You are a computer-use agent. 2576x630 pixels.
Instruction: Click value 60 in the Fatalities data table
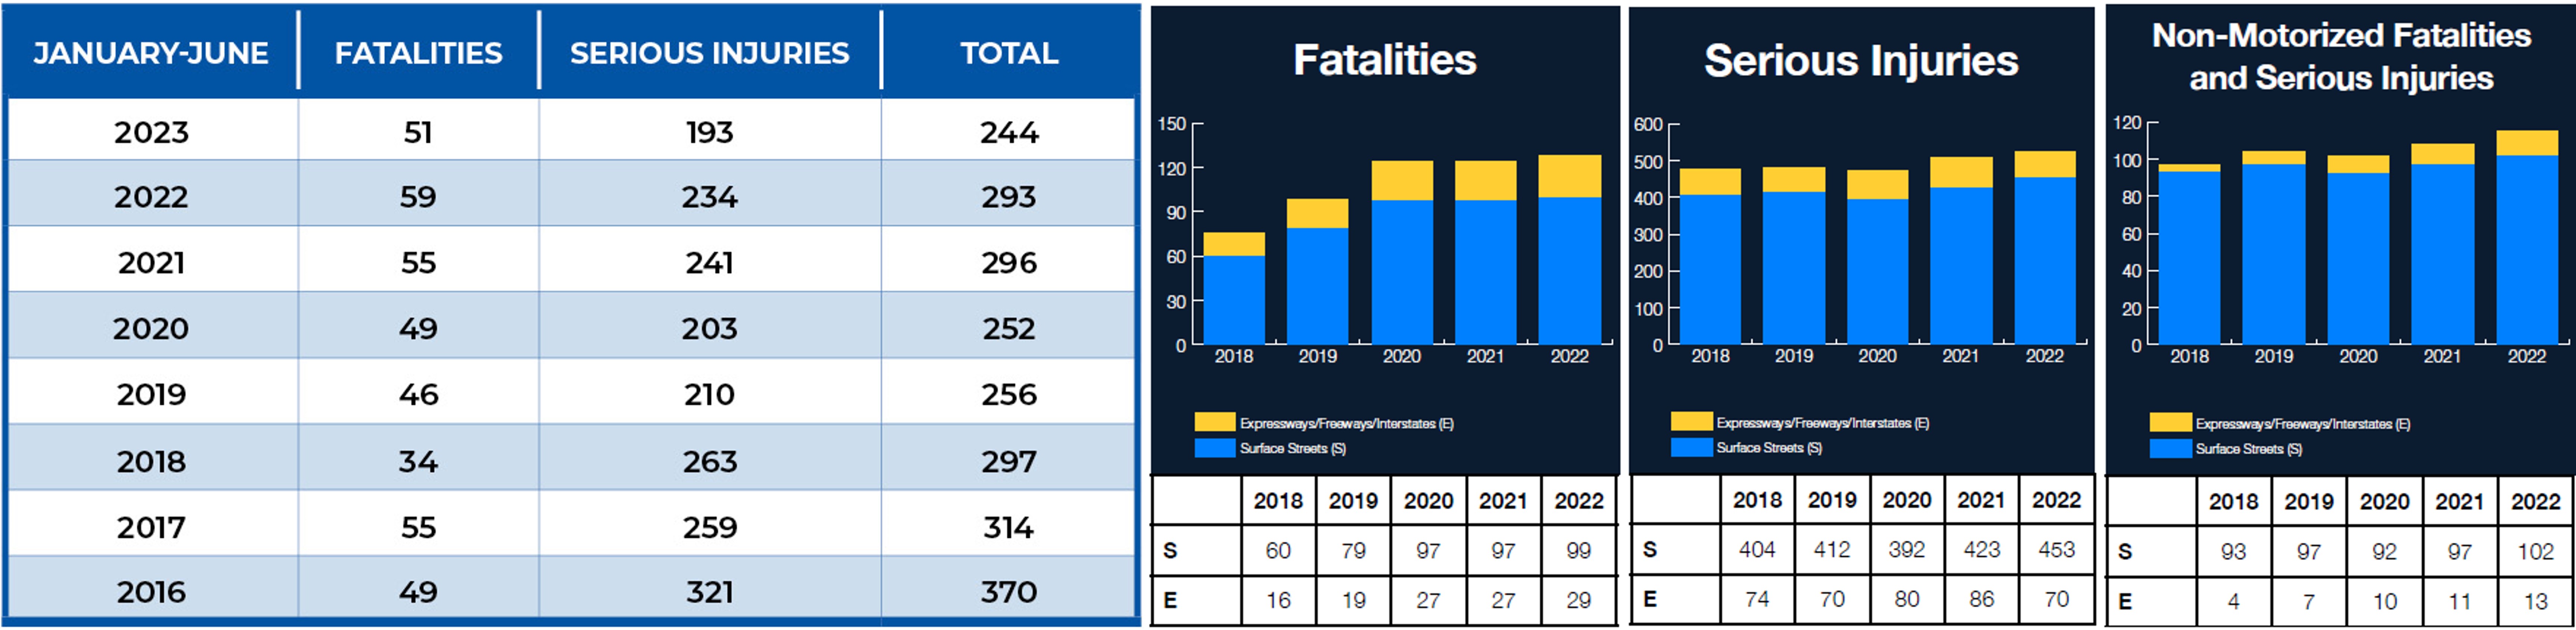pos(1278,551)
